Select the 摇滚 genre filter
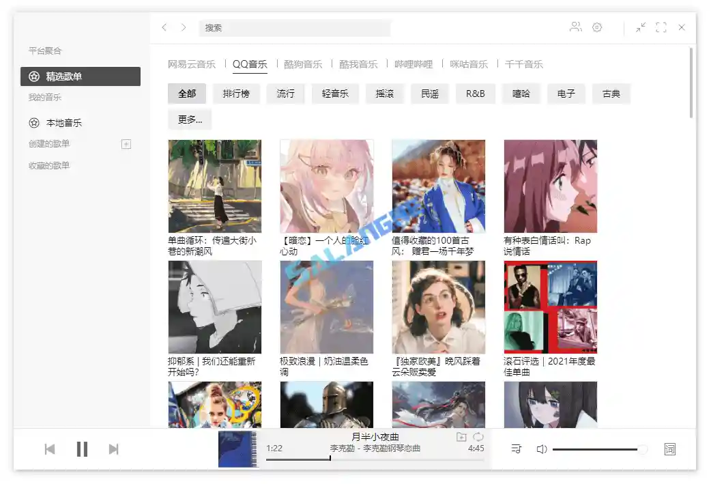The height and width of the screenshot is (484, 711). point(384,94)
